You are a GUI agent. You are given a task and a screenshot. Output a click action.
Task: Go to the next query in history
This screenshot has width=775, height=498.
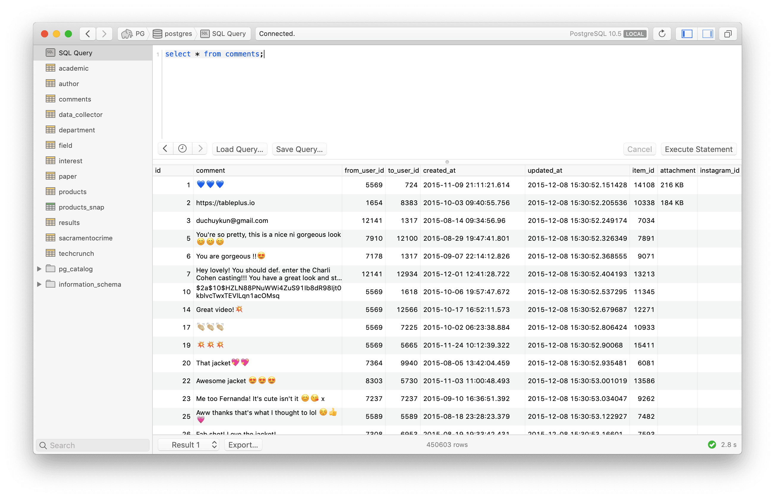click(200, 149)
